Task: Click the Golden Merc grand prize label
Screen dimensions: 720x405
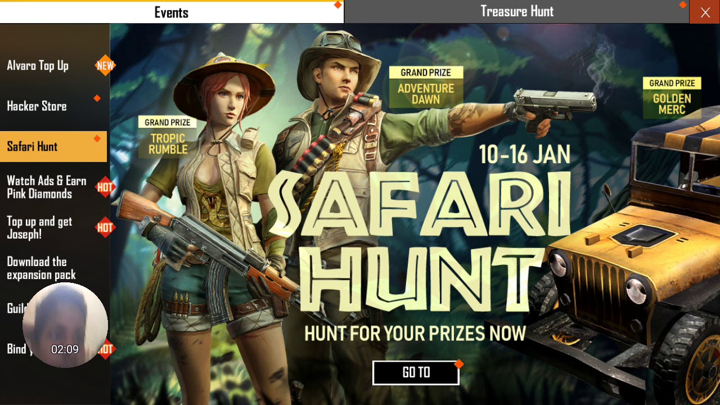Action: pyautogui.click(x=672, y=97)
